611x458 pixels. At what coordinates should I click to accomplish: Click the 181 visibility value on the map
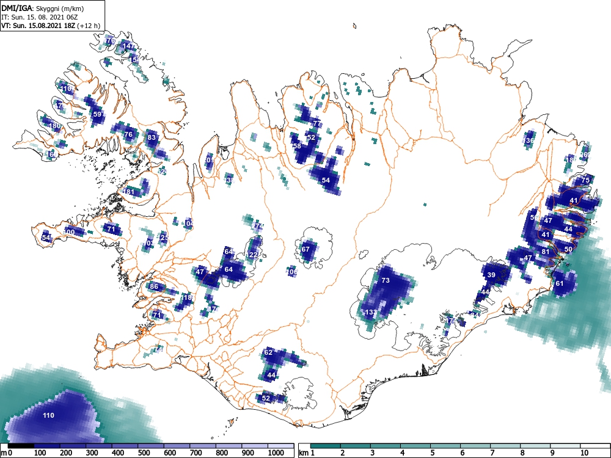pyautogui.click(x=128, y=192)
